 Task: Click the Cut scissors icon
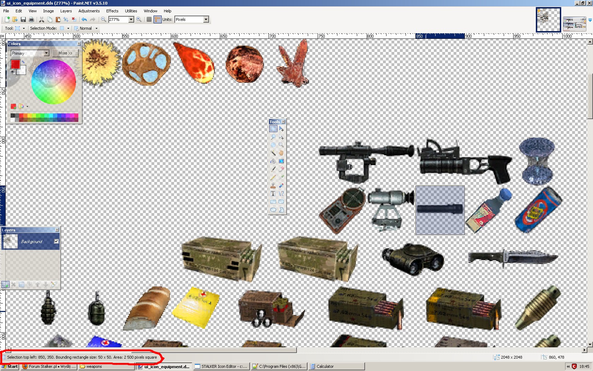tap(42, 19)
